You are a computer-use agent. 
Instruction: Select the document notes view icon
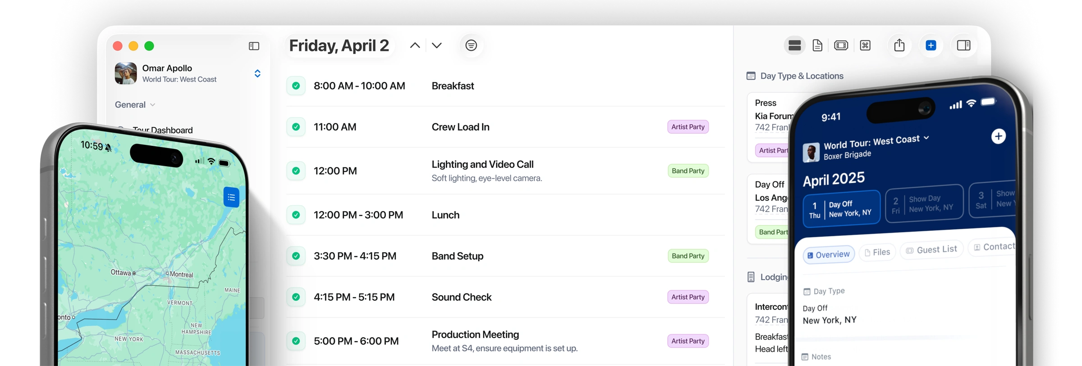(818, 45)
